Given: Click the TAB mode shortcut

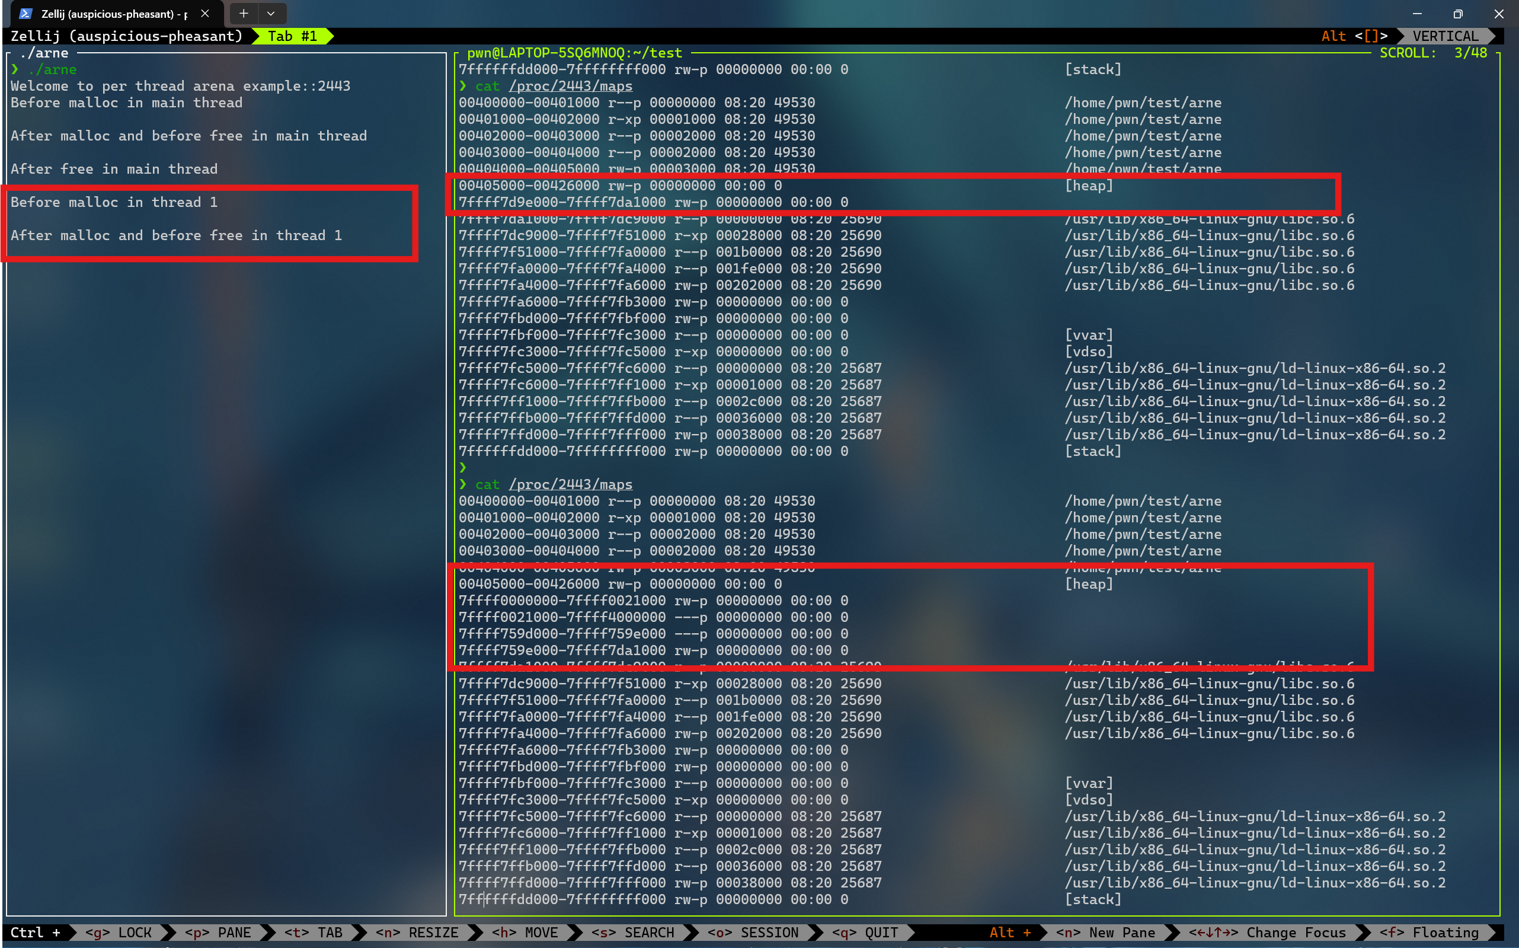Looking at the screenshot, I should pos(314,933).
